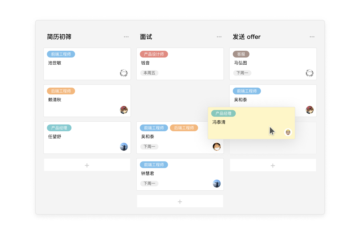Click the 产品设计师 tag on 钱音 card
The image size is (352, 230).
[x=154, y=54]
